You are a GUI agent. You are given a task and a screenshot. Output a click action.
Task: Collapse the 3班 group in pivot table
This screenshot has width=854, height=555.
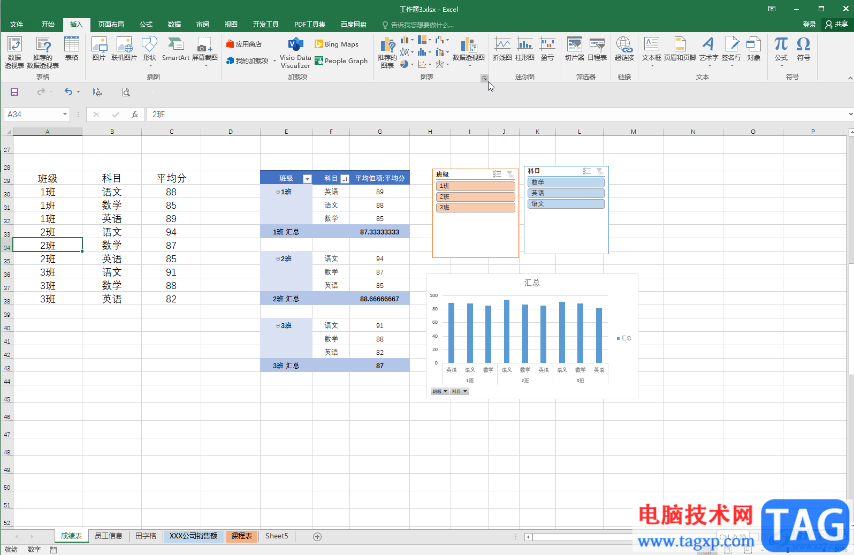pyautogui.click(x=278, y=326)
